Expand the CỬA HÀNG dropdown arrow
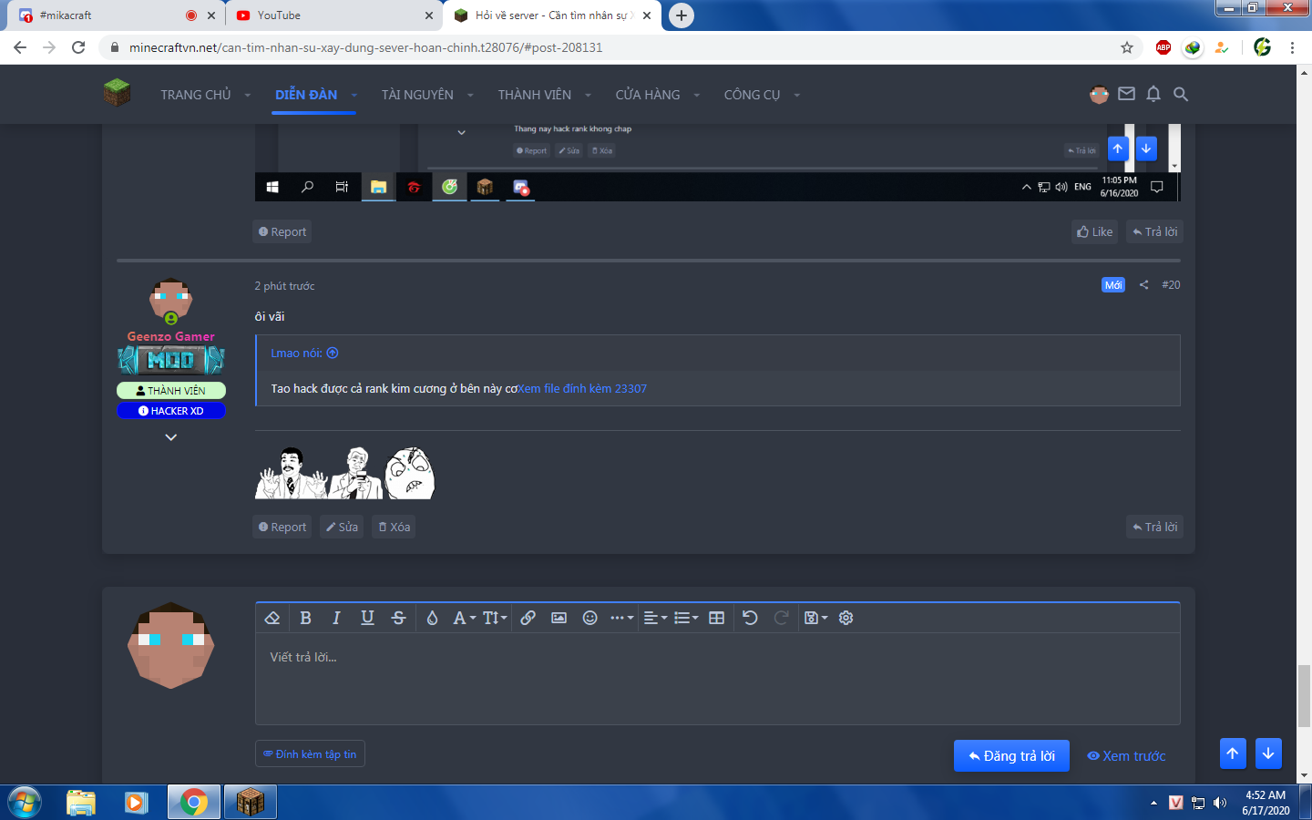This screenshot has width=1312, height=820. tap(696, 95)
